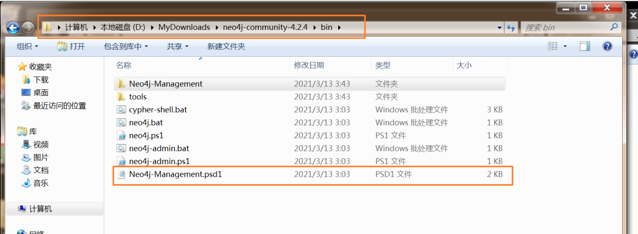This screenshot has height=234, width=638.
Task: Click the 下载 folder icon in sidebar
Action: click(26, 80)
